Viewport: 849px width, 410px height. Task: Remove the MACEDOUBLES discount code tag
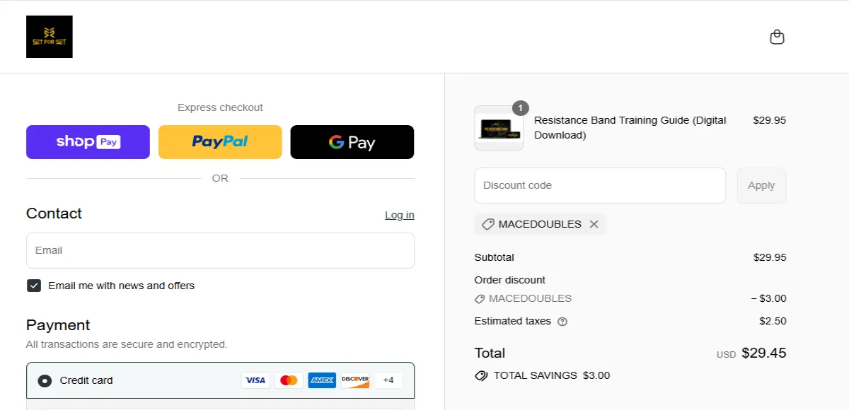(594, 224)
